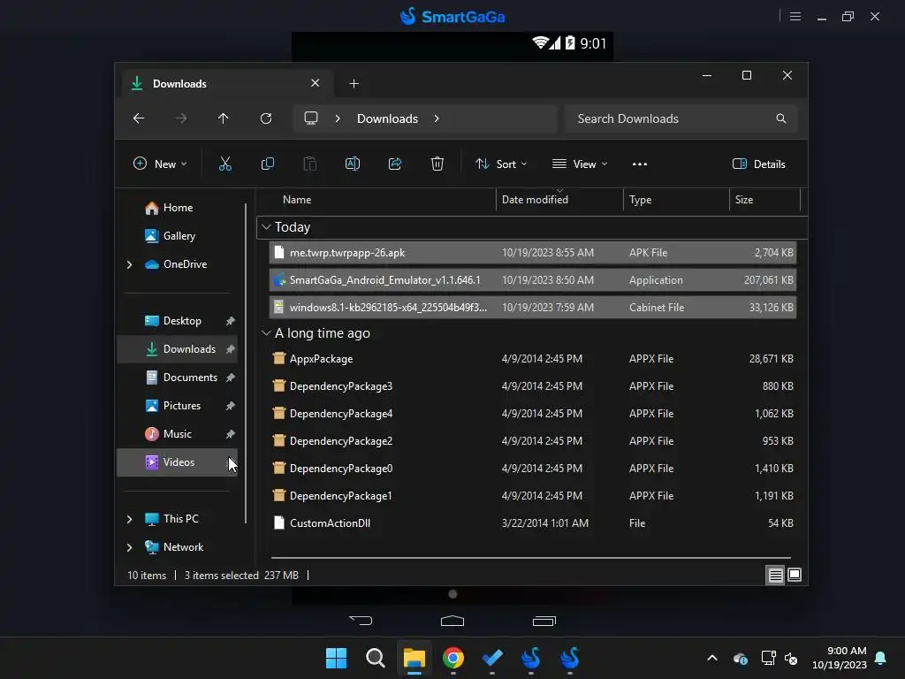Viewport: 905px width, 679px height.
Task: Switch to large thumbnails view icon in status bar
Action: (x=795, y=575)
